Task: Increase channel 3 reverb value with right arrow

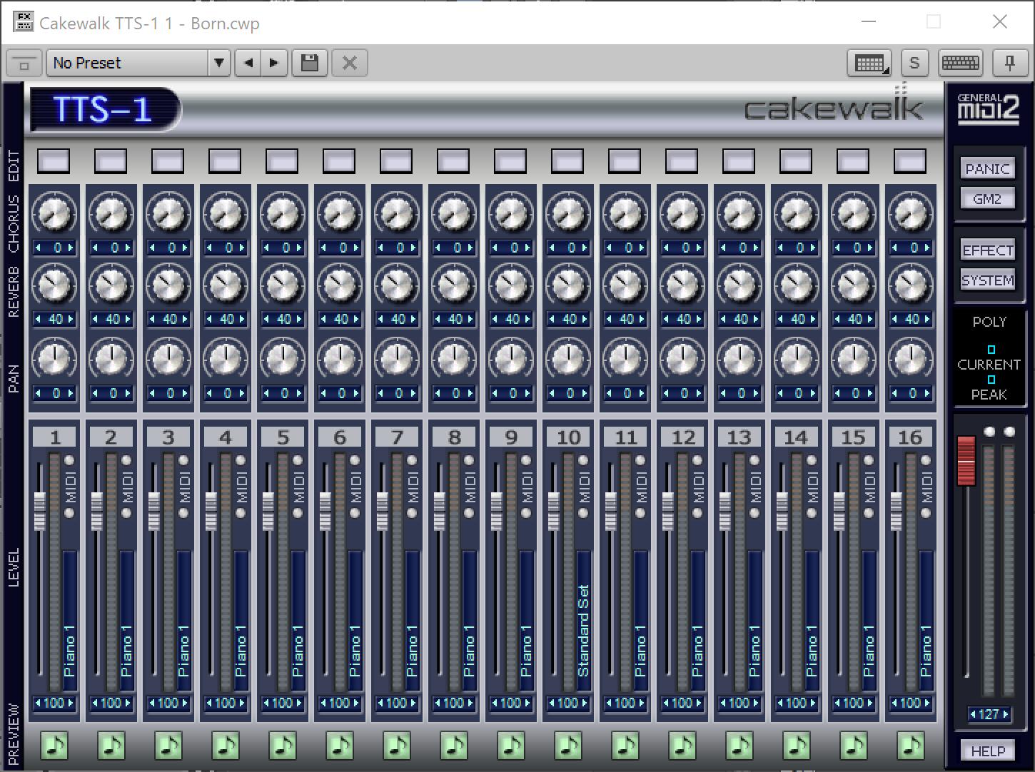Action: (x=186, y=319)
